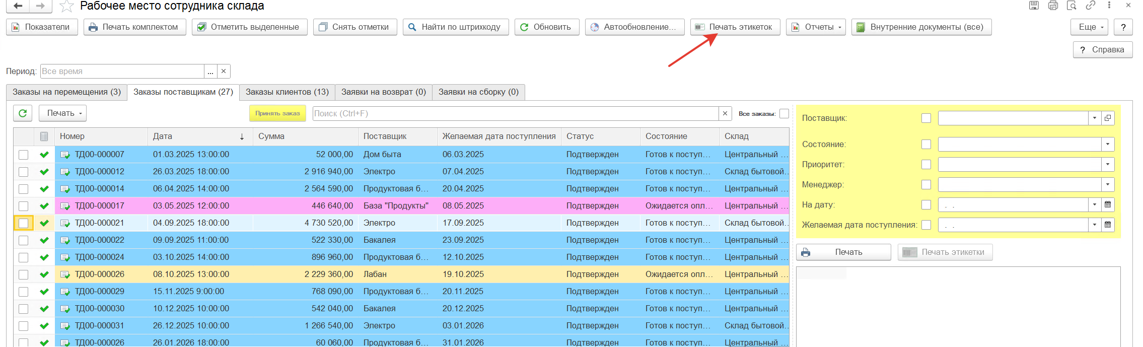Click the save diskette icon in title bar

click(1034, 6)
